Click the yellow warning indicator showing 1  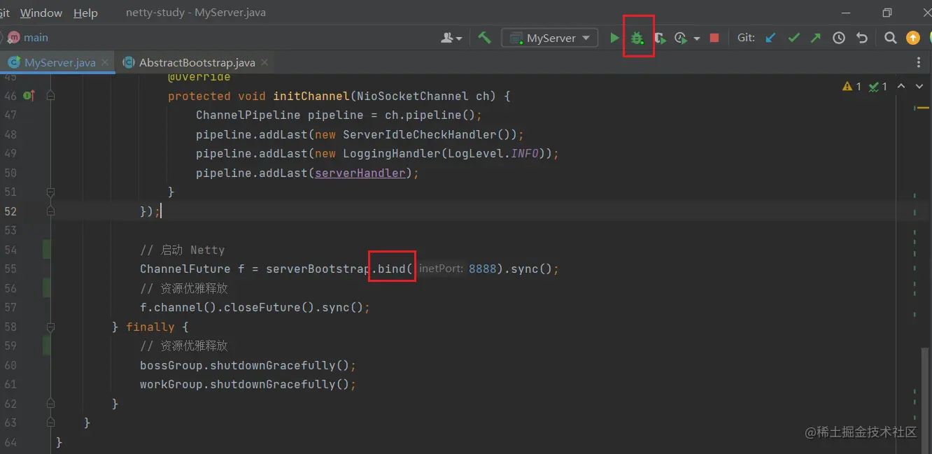(x=852, y=87)
